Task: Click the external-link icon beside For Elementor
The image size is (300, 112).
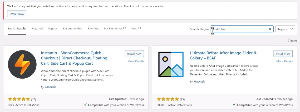Action: (x=124, y=28)
